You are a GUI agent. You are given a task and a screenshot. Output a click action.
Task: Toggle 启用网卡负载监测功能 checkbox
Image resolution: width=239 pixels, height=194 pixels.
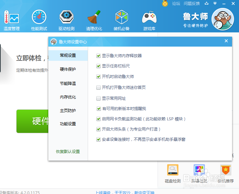point(98,119)
